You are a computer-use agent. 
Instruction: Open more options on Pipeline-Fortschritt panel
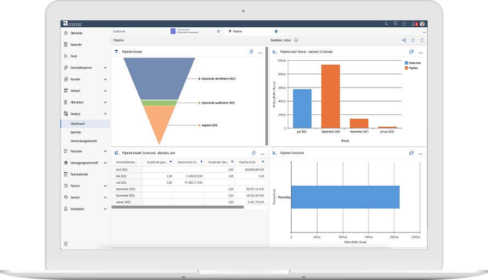tap(420, 154)
